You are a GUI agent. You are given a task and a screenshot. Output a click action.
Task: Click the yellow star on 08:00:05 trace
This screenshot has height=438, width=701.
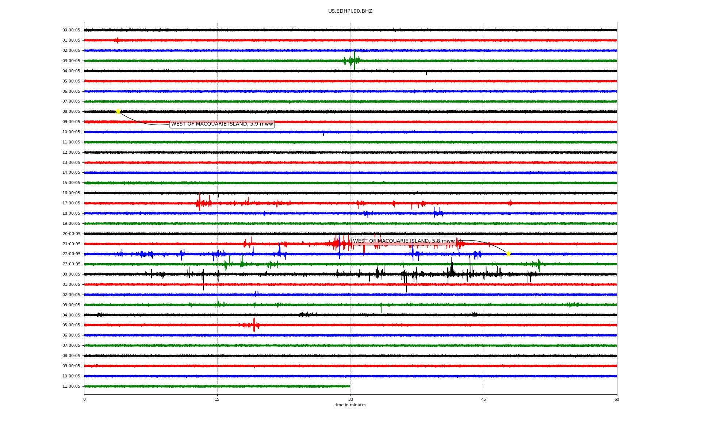point(118,111)
